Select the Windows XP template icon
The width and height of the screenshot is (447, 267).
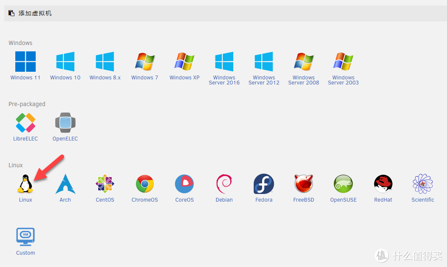(184, 62)
